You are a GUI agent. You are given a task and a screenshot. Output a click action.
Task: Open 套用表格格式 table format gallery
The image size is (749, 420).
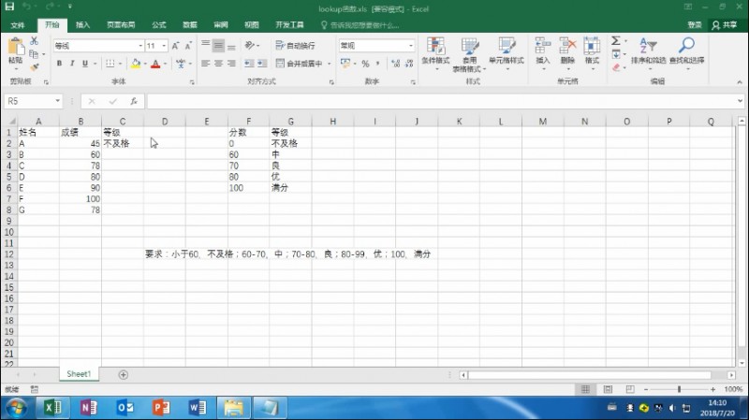click(x=470, y=54)
